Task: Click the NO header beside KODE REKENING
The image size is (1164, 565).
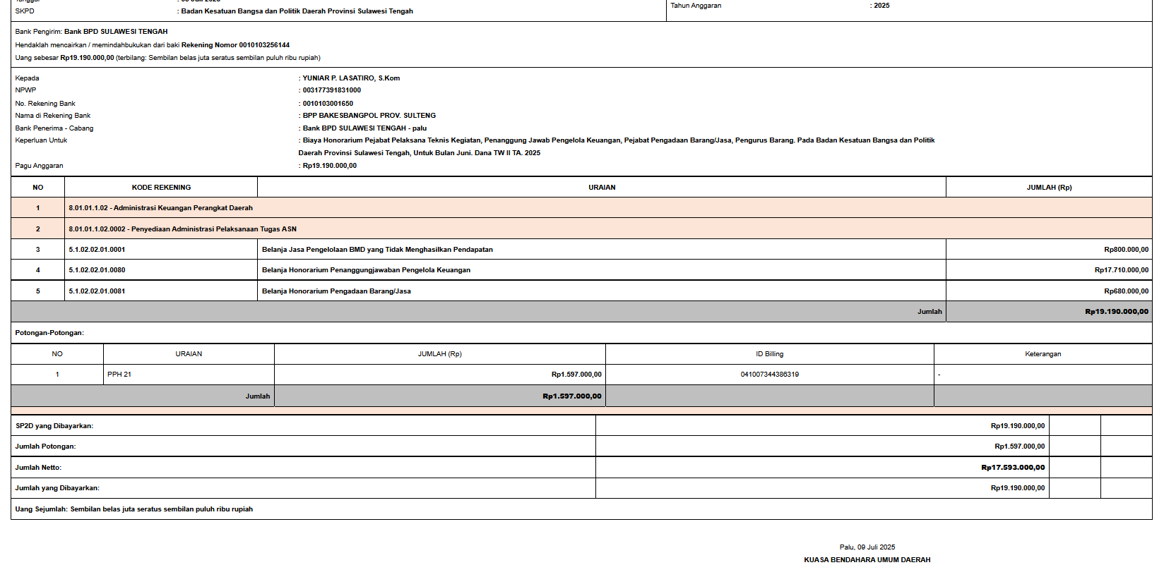Action: (x=38, y=188)
